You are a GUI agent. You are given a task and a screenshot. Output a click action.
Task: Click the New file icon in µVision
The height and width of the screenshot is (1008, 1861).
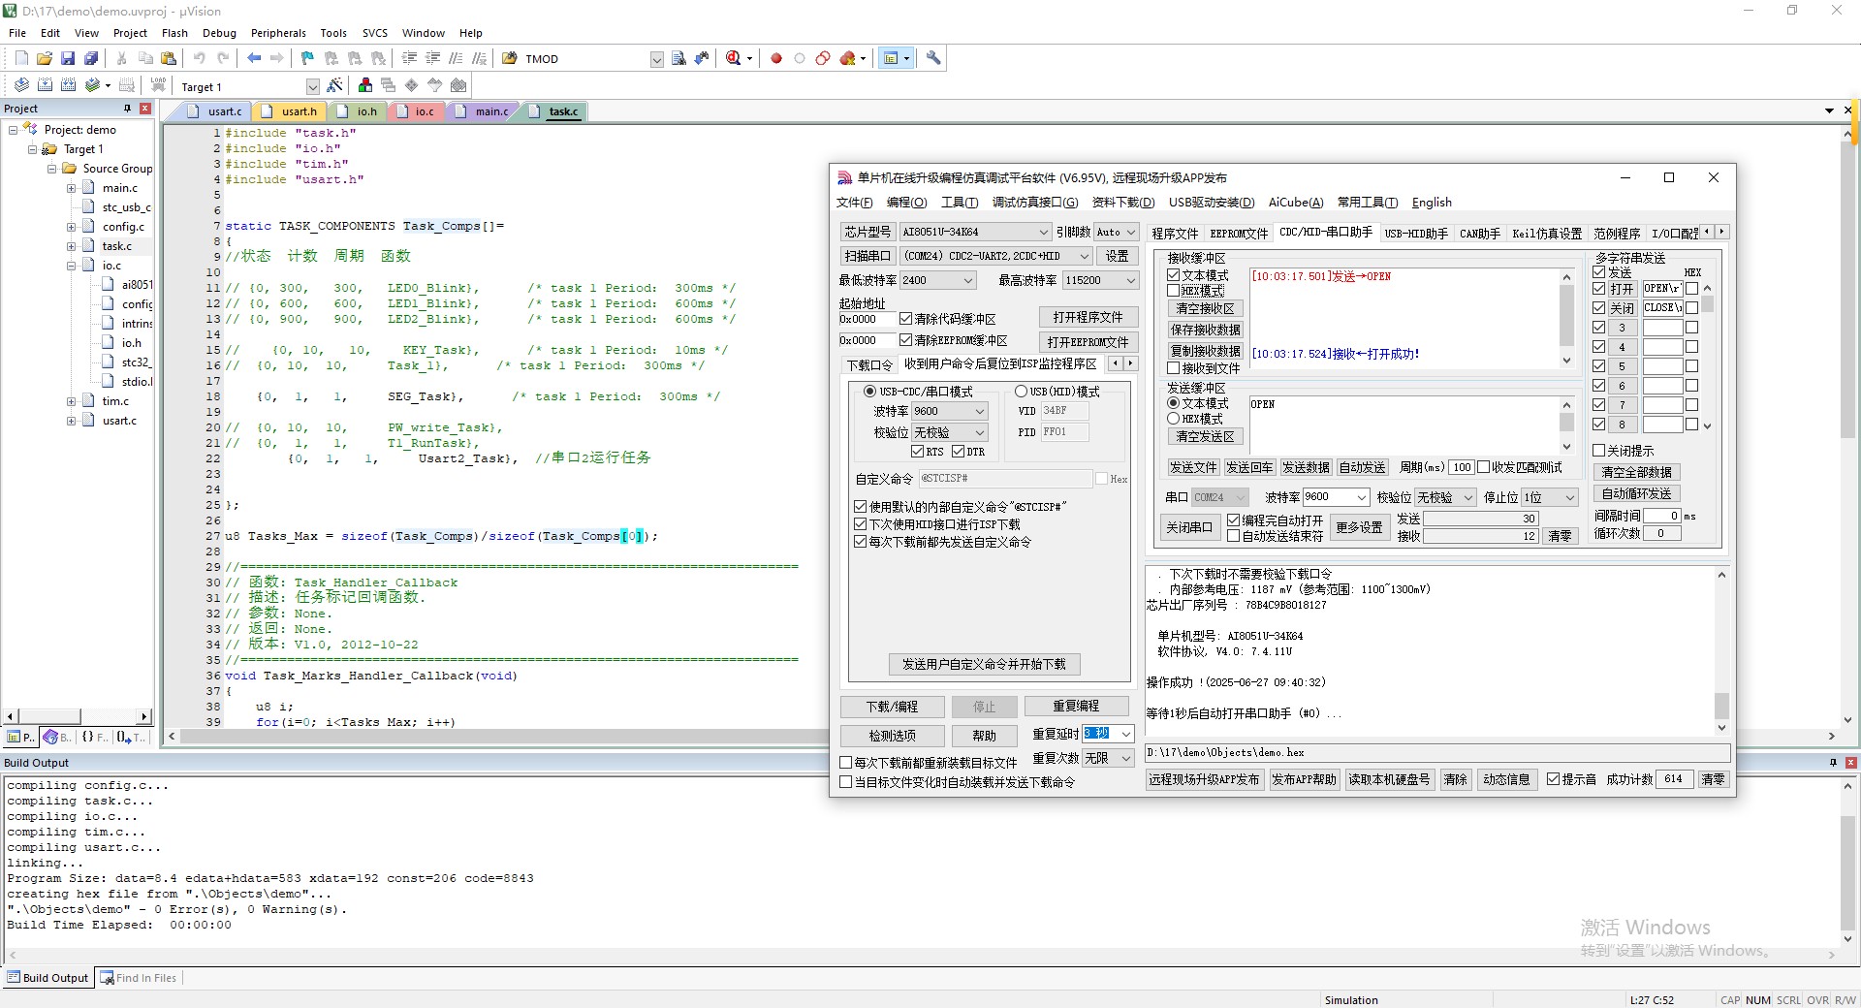click(21, 58)
